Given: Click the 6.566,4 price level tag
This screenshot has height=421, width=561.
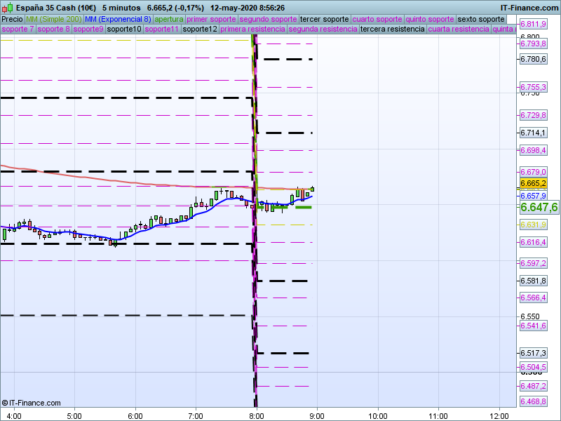Looking at the screenshot, I should (534, 298).
